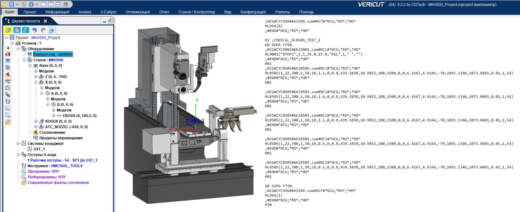Click G-code offsets icon in side strip

point(8,95)
